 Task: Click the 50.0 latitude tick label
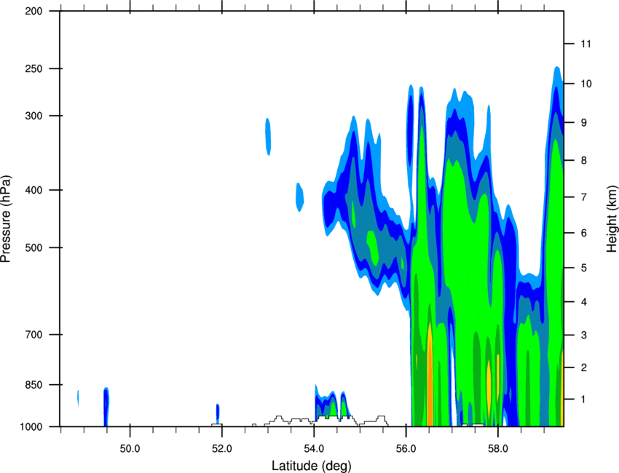tap(130, 449)
